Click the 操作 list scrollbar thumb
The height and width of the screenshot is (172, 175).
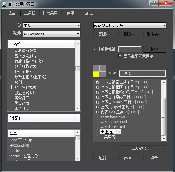coord(78,68)
